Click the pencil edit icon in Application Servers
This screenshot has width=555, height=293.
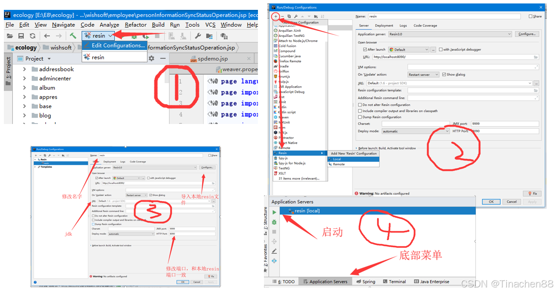pos(274,251)
